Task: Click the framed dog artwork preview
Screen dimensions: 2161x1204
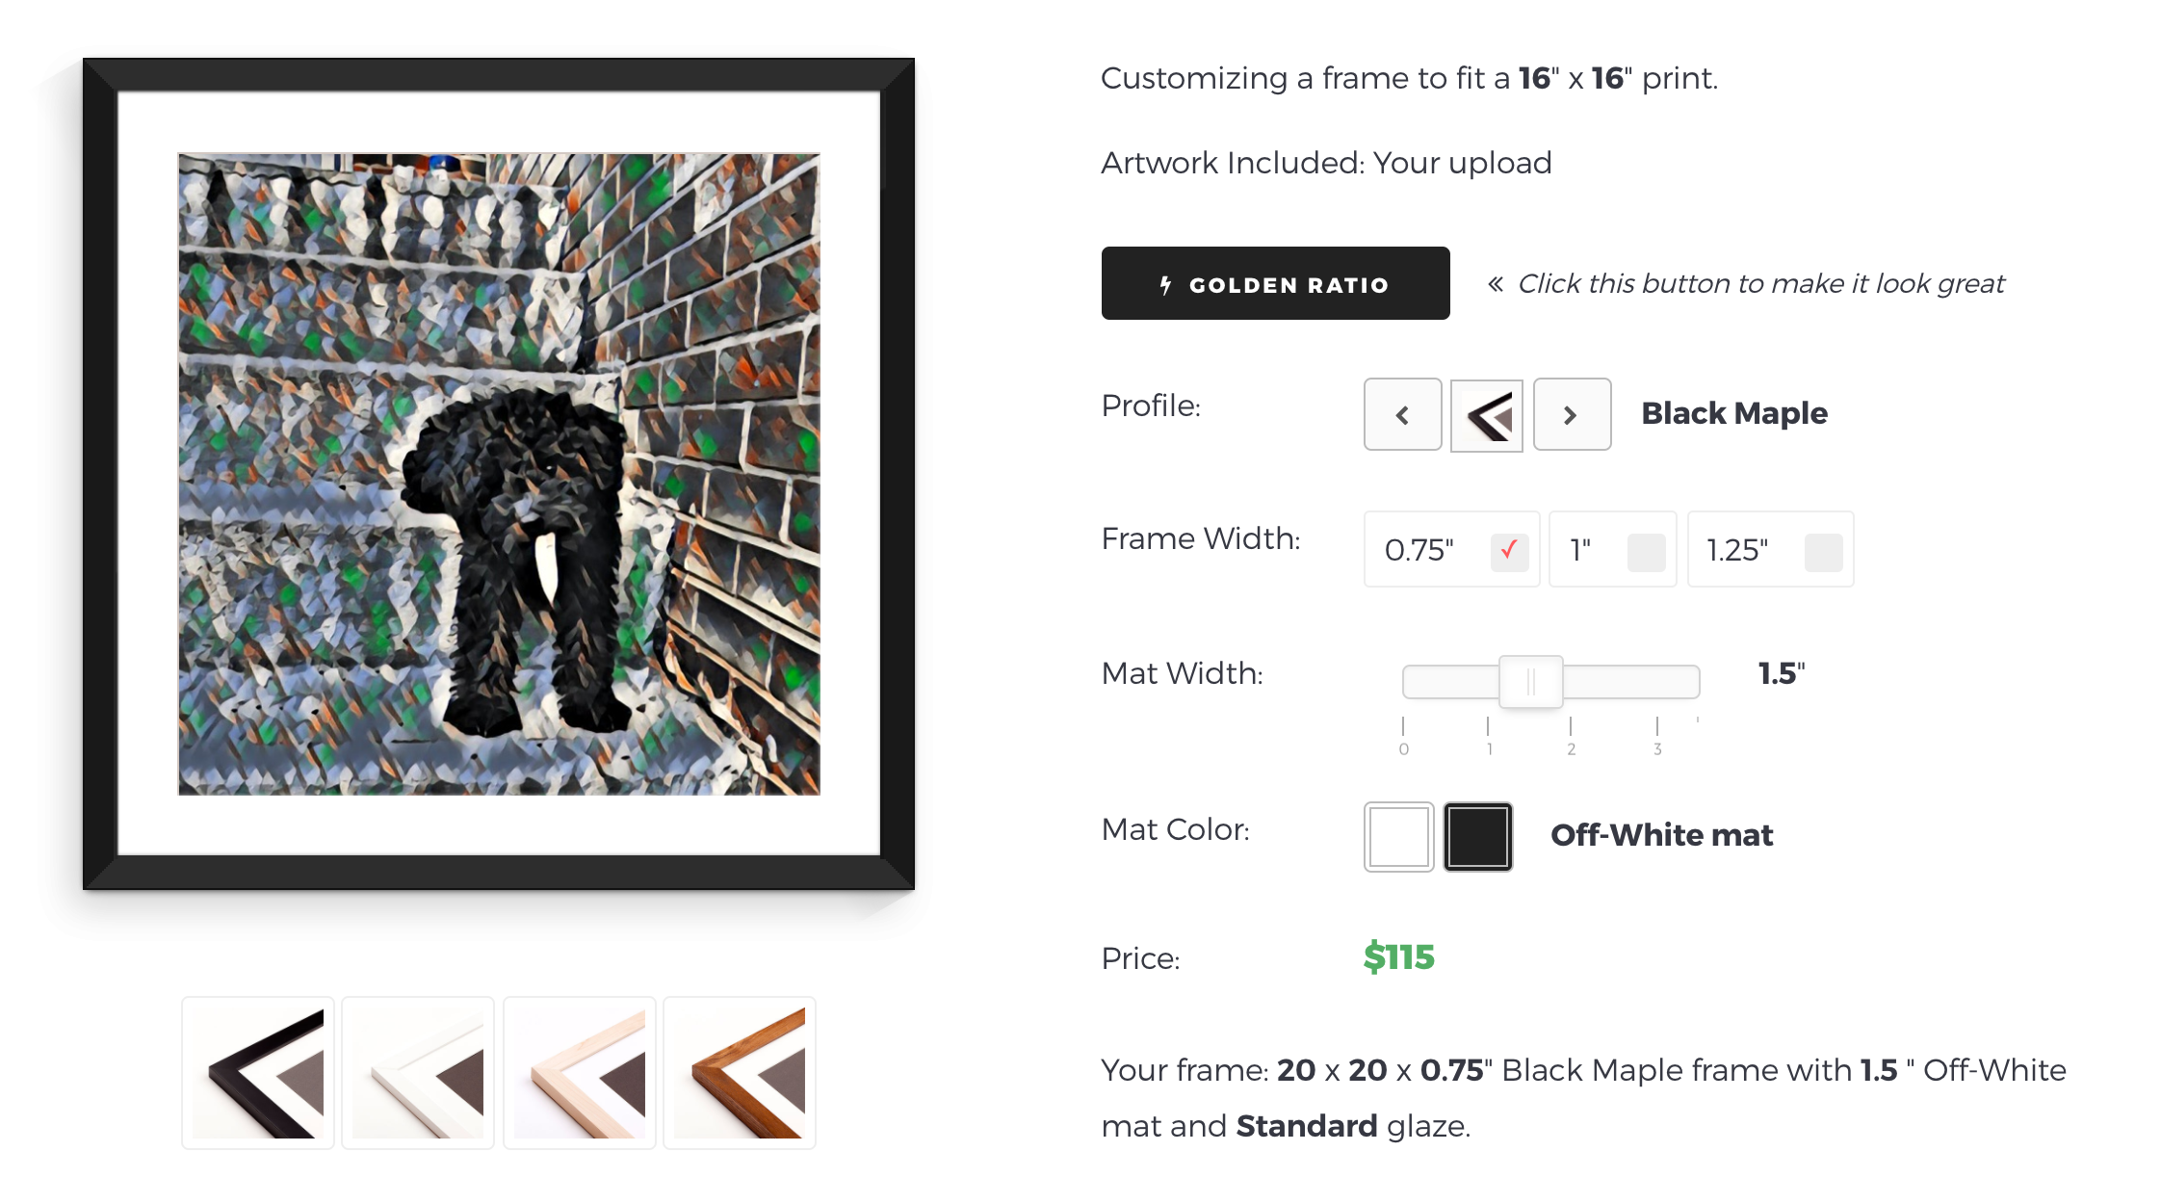Action: point(499,474)
